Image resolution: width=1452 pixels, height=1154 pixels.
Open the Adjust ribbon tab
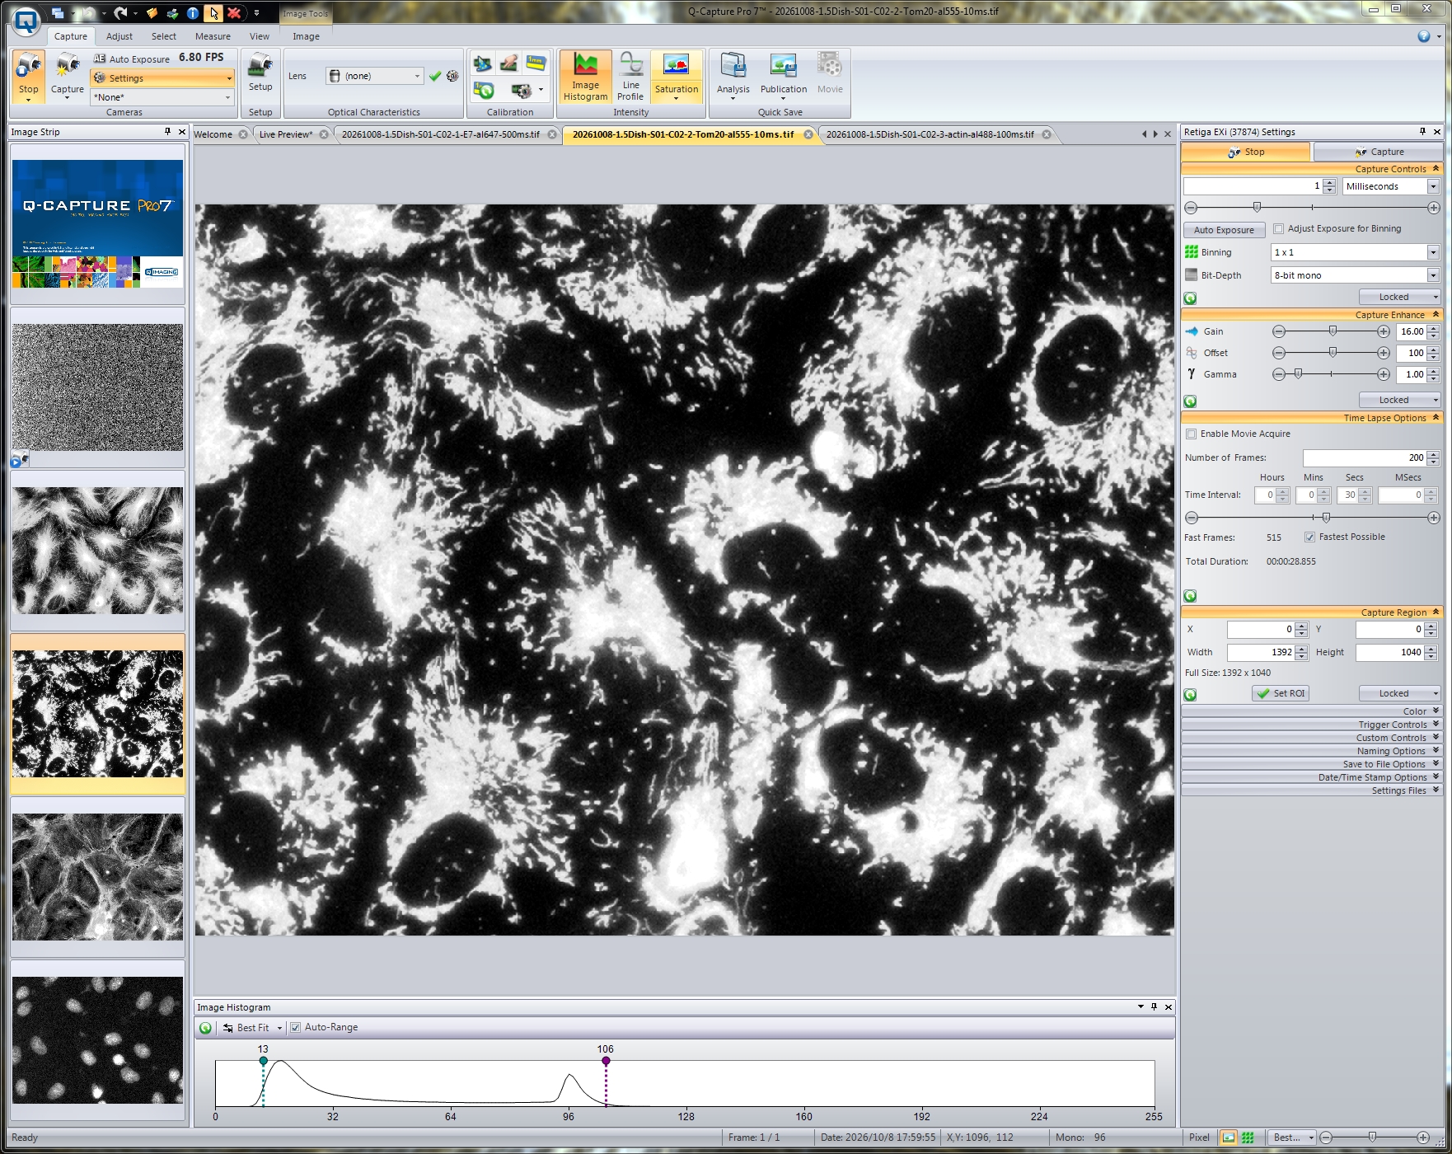(x=119, y=36)
